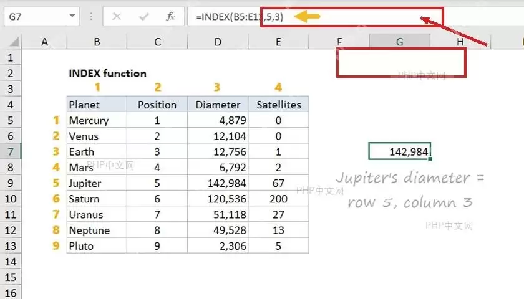Select the 'Earth' cell
The height and width of the screenshot is (299, 524).
[97, 152]
